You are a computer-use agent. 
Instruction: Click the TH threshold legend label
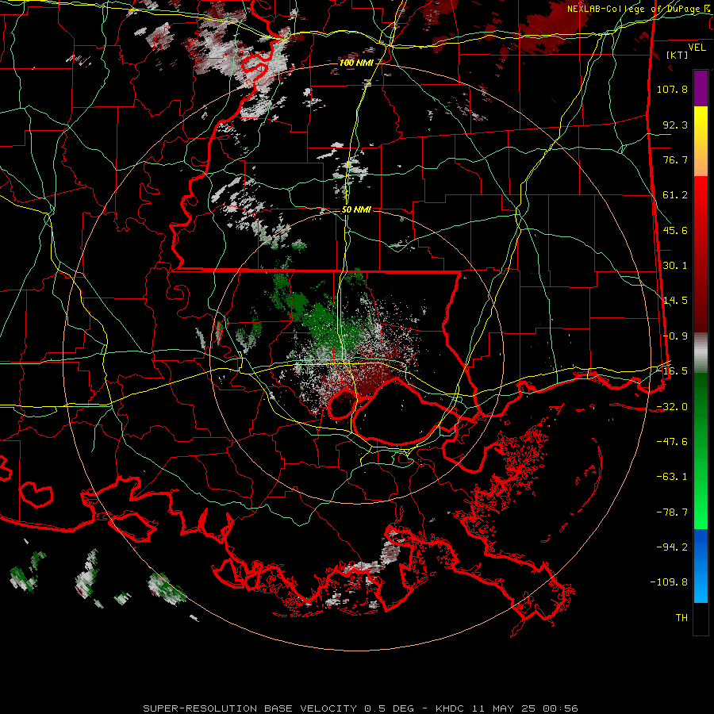(681, 618)
